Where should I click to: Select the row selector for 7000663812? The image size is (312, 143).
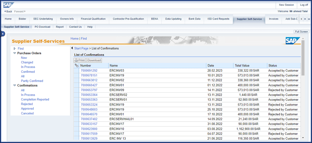[x=76, y=80]
